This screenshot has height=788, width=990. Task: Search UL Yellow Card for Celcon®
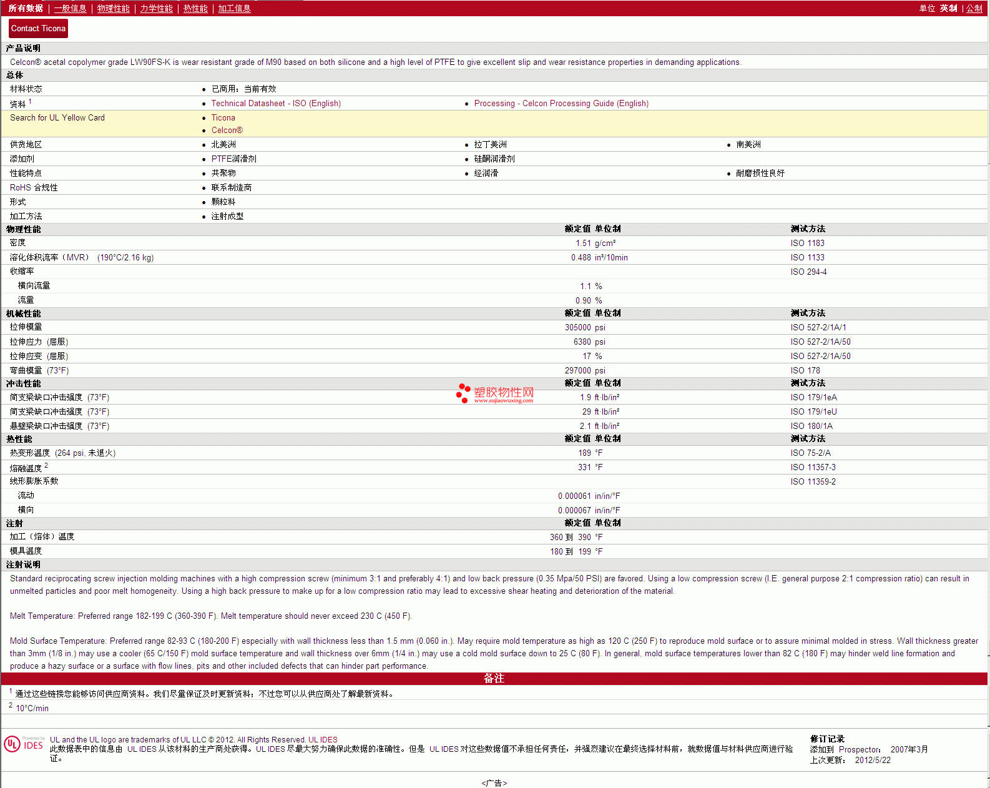coord(227,131)
